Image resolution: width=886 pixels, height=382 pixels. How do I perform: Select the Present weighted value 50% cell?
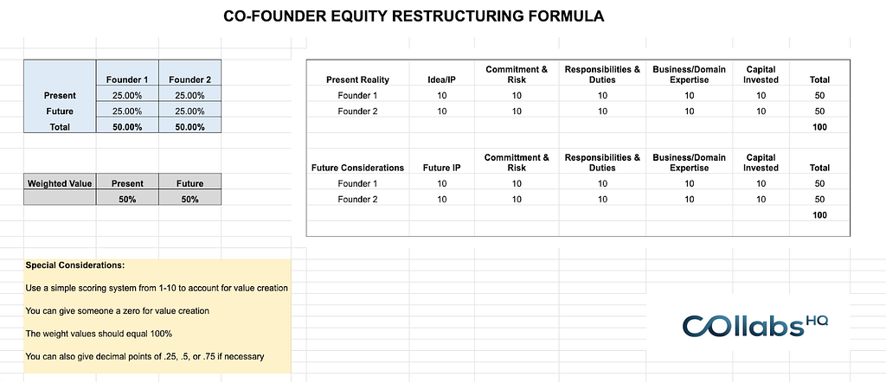(x=127, y=199)
